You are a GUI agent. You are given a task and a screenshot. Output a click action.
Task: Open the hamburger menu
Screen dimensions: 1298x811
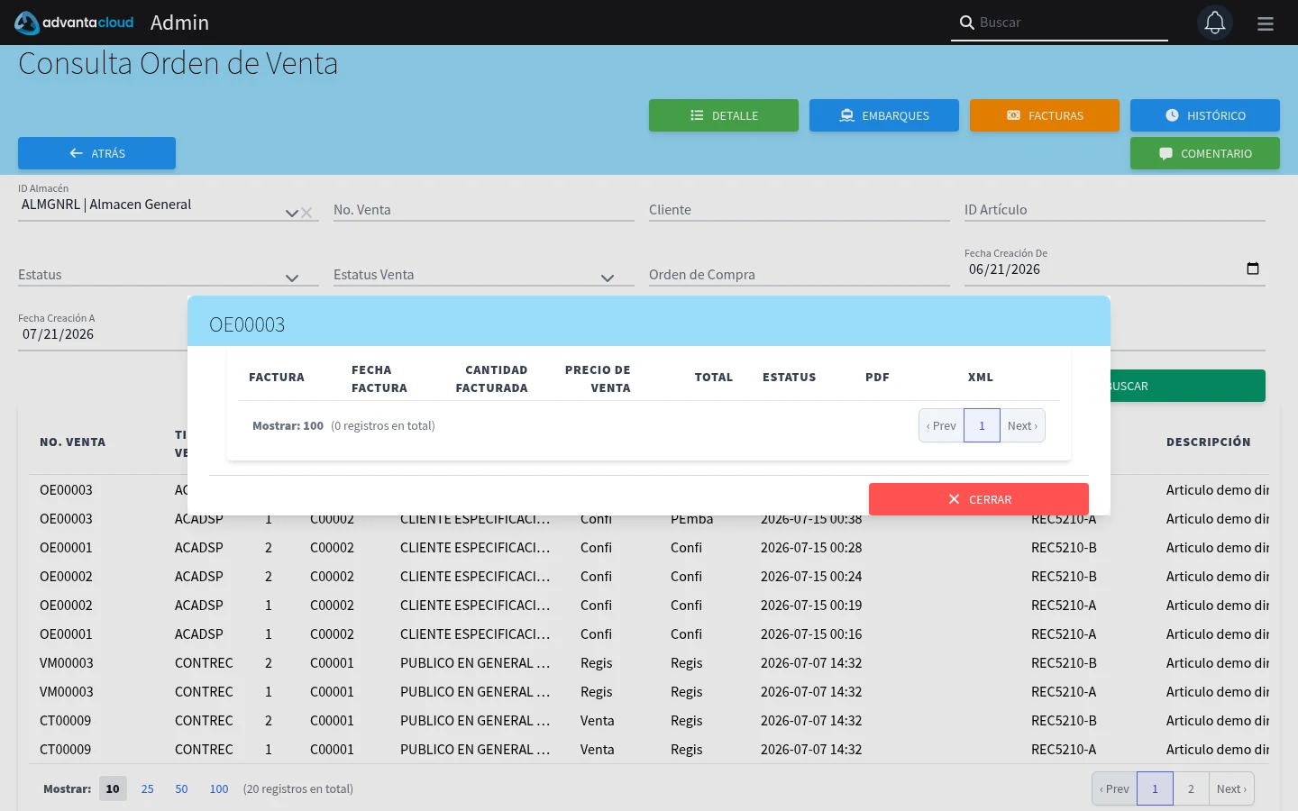pos(1266,23)
